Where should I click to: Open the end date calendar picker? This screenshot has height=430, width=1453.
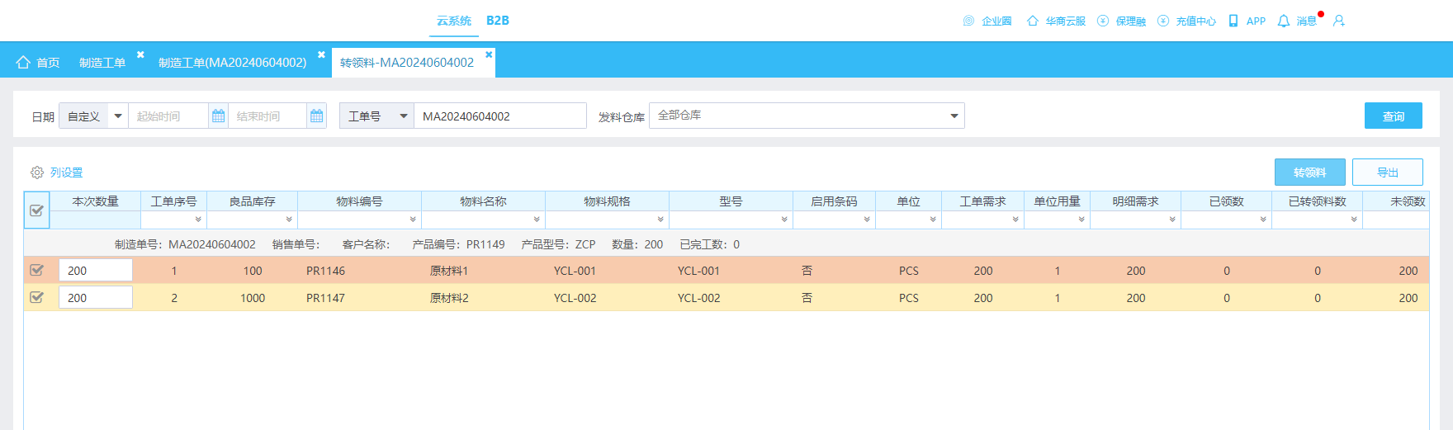click(316, 116)
